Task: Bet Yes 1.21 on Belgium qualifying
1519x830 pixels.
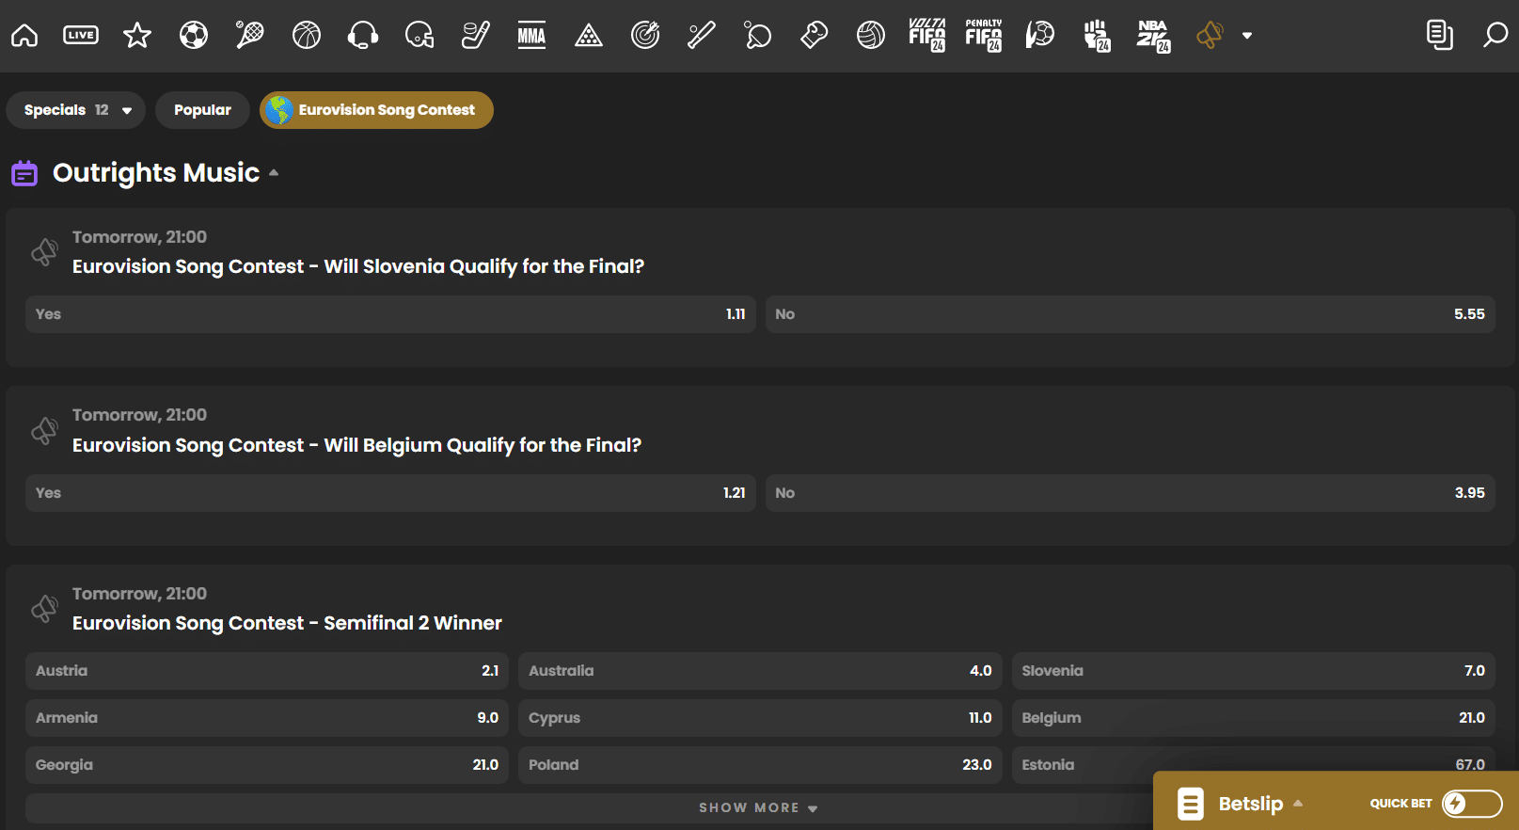Action: (x=390, y=493)
